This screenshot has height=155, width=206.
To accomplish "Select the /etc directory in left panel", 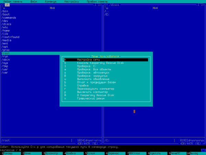I will [5, 27].
